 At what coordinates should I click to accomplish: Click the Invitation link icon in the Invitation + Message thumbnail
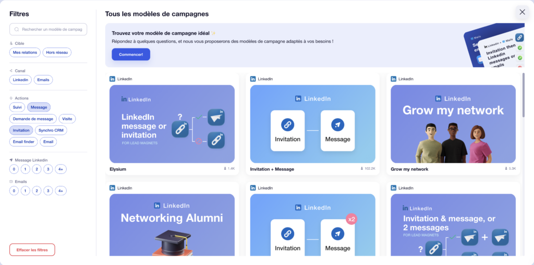pos(287,125)
